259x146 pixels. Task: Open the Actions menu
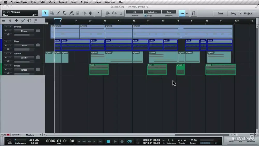coord(85,2)
